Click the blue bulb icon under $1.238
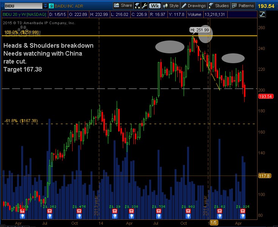Screen dimensions: 278x227 tap(131, 216)
